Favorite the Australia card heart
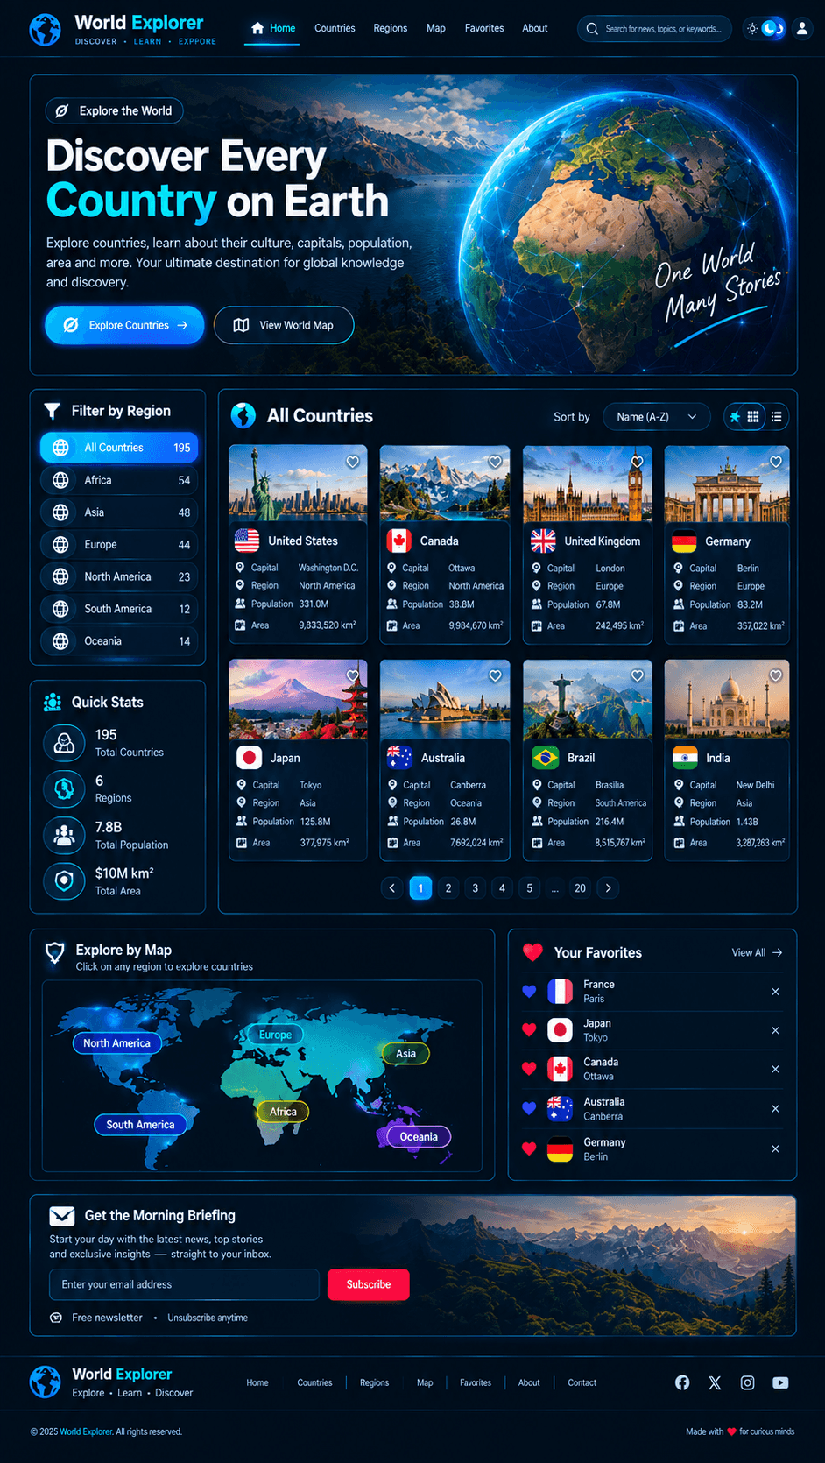 point(495,675)
